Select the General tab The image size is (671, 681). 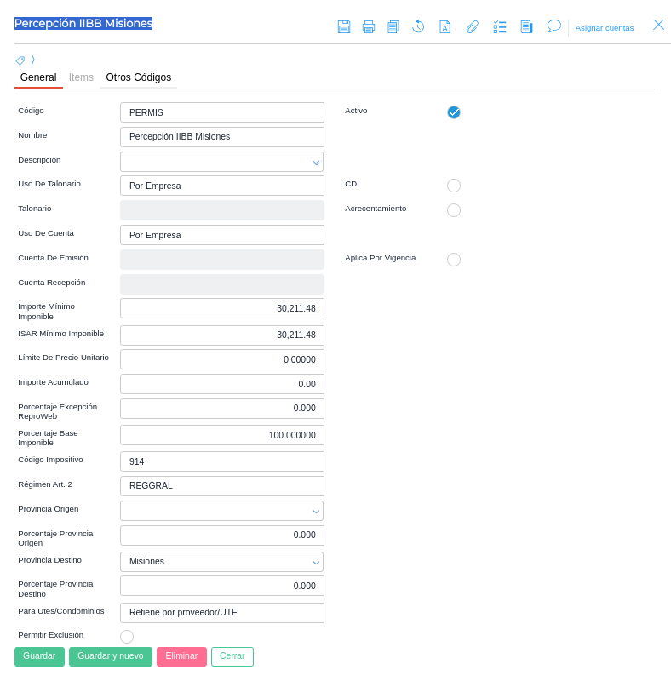(x=38, y=77)
